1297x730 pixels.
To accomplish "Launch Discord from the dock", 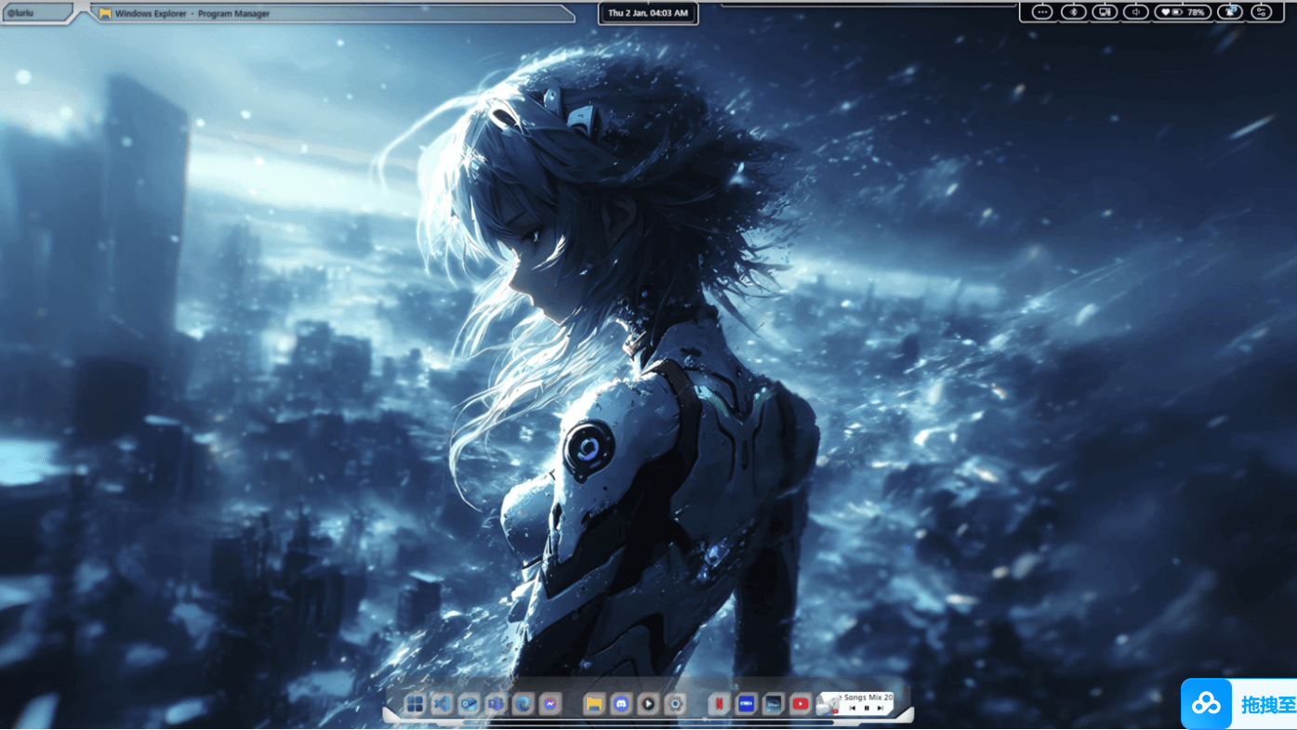I will [x=620, y=703].
